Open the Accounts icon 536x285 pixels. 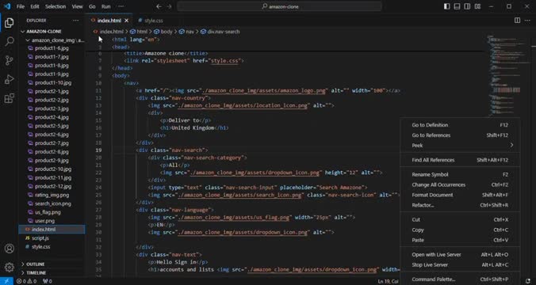point(10,249)
